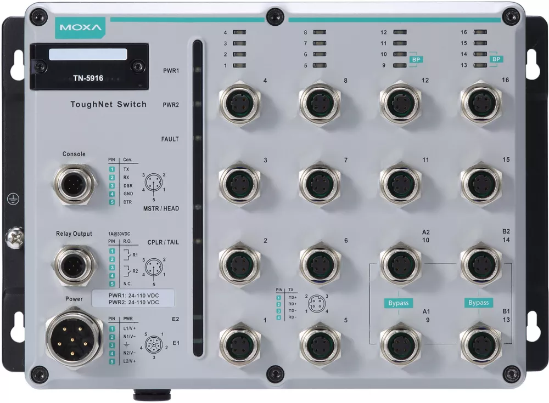Image resolution: width=549 pixels, height=403 pixels.
Task: Select the B2 port 14 connector
Action: click(x=481, y=264)
